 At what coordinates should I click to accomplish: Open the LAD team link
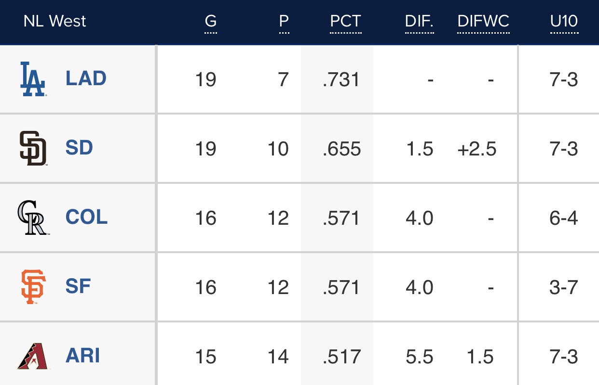point(86,78)
